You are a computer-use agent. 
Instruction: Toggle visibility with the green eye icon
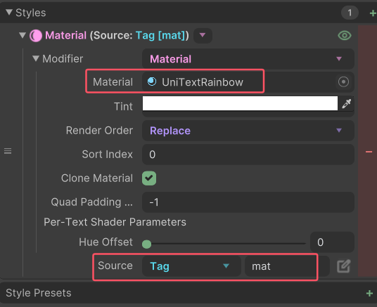345,36
